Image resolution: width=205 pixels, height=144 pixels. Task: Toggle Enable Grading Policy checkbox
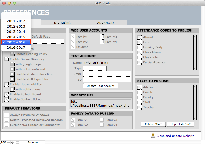pyautogui.click(x=12, y=54)
